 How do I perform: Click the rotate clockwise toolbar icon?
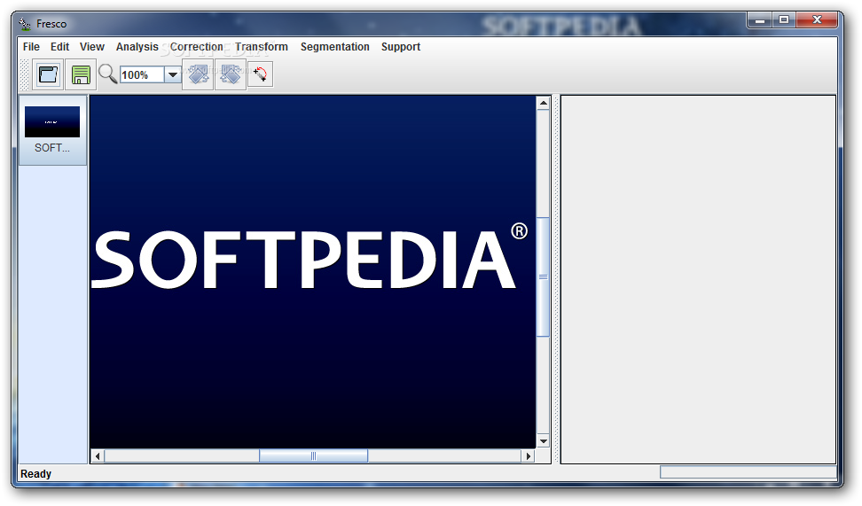[231, 74]
